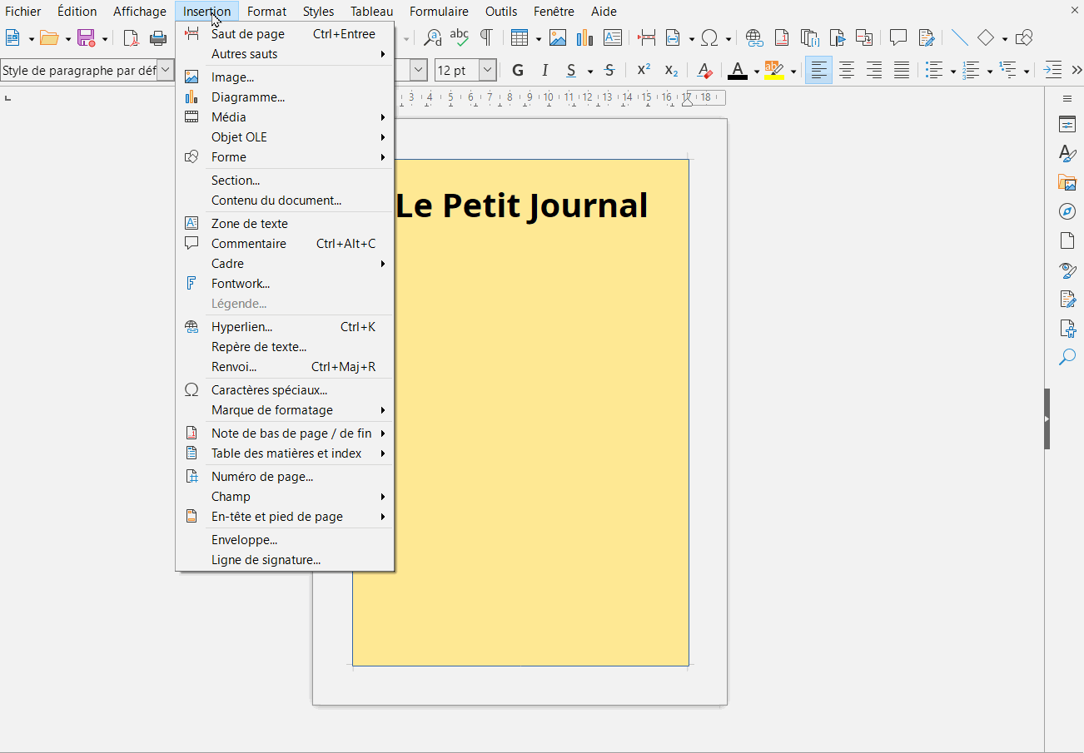The height and width of the screenshot is (753, 1084).
Task: Open the special character dropdown arrow
Action: (728, 38)
